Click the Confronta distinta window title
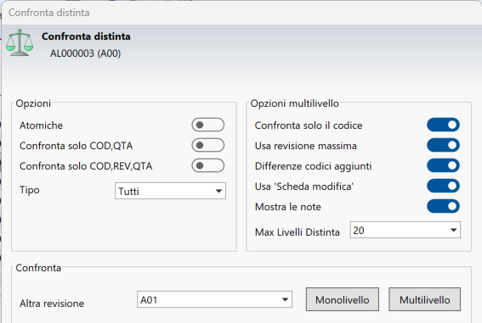Image resolution: width=482 pixels, height=323 pixels. (x=48, y=13)
